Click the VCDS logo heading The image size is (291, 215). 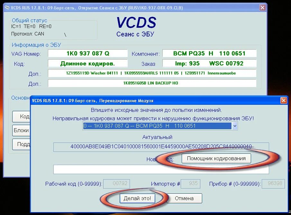[x=136, y=23]
